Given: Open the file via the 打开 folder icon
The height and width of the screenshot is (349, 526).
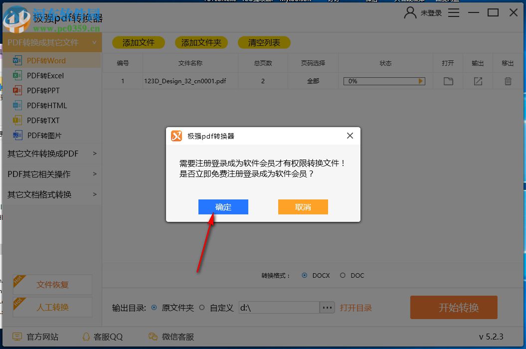Looking at the screenshot, I should (447, 81).
